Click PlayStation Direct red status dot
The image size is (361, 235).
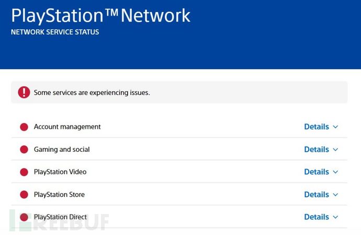point(24,217)
